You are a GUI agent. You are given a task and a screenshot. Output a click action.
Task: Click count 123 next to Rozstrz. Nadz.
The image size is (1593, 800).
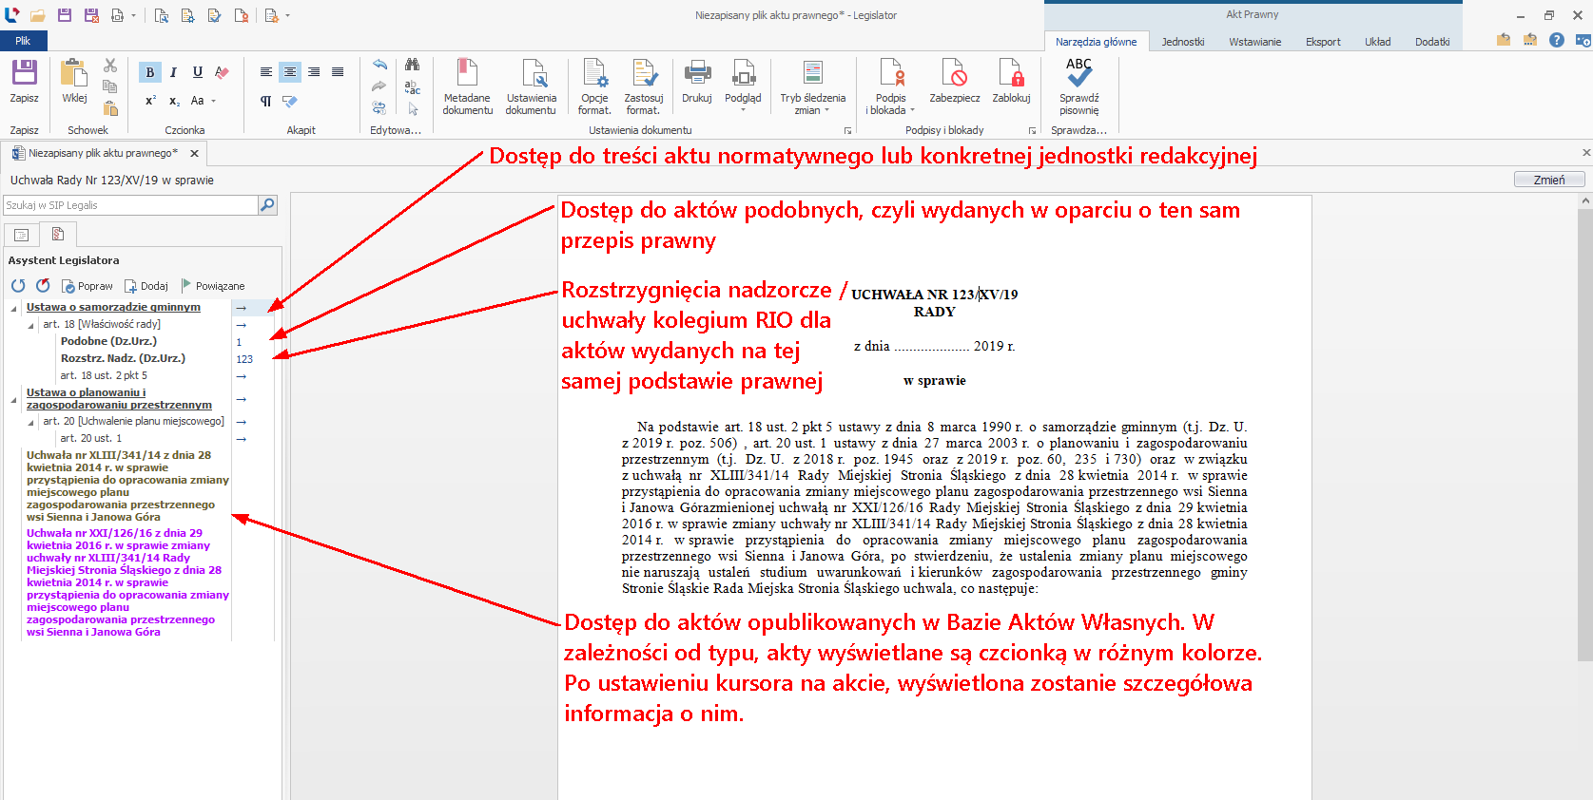(x=244, y=359)
